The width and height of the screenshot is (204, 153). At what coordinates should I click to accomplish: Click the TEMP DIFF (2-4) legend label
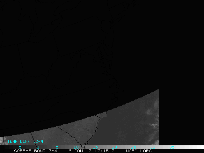pos(26,141)
